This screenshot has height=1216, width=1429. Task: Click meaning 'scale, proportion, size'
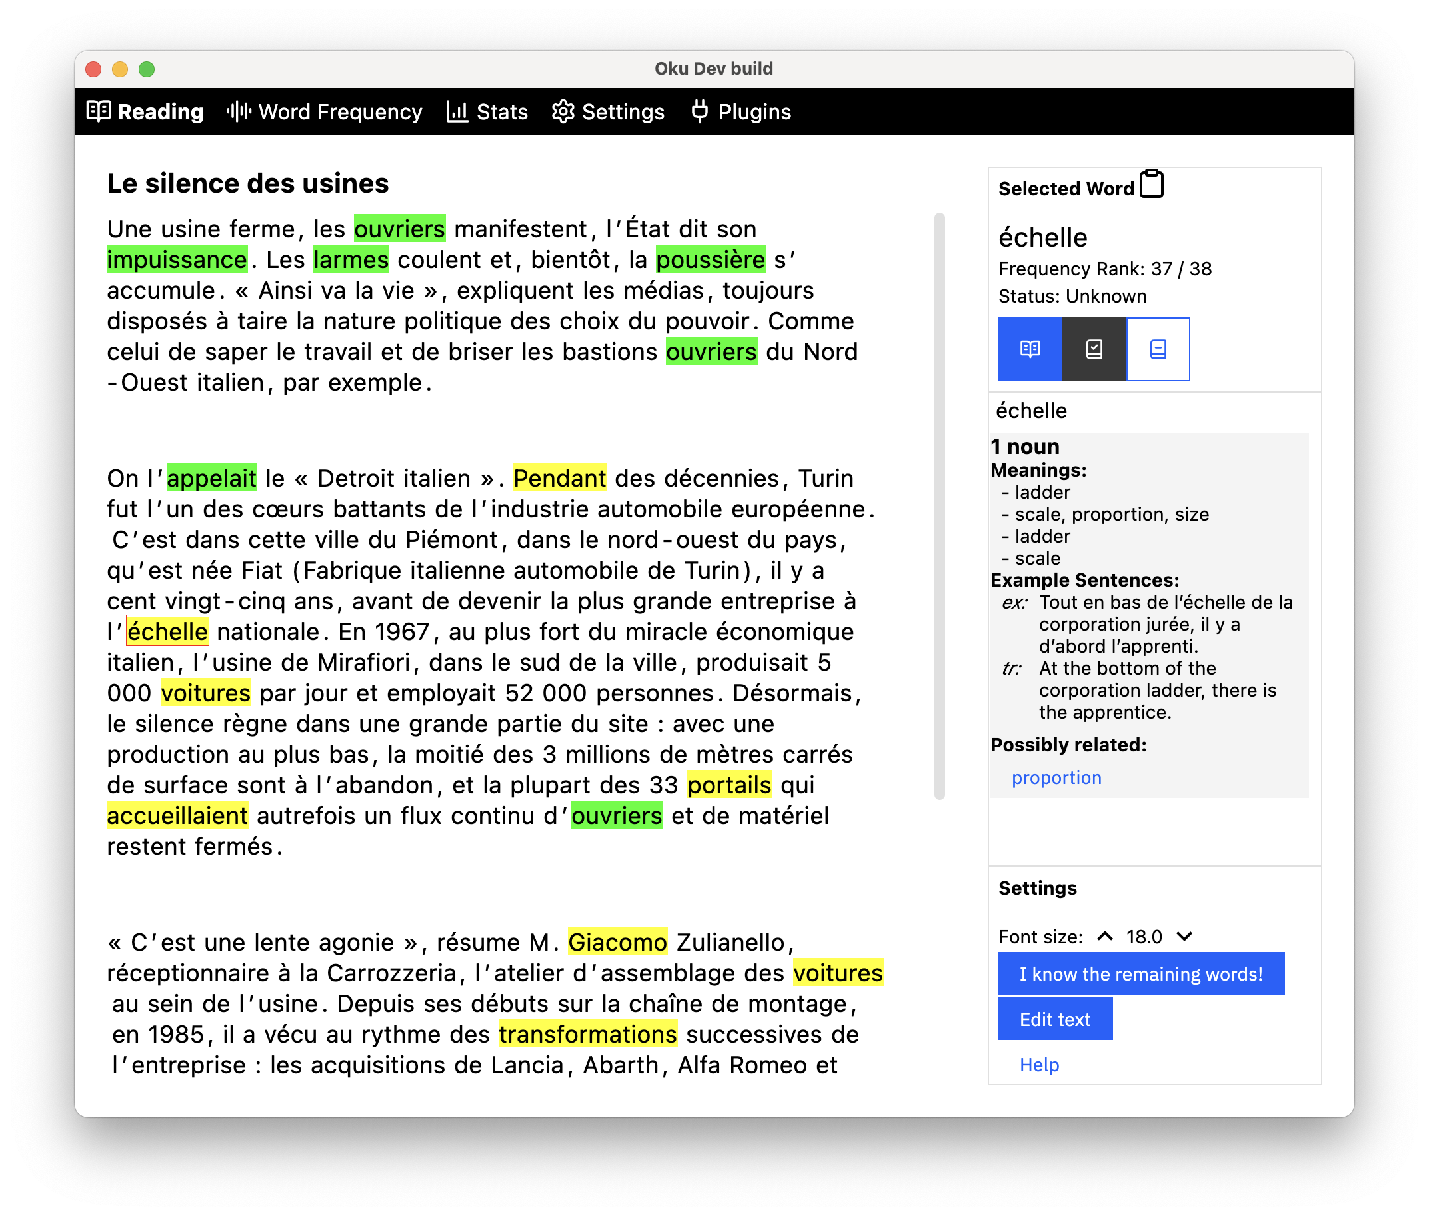pos(1111,514)
